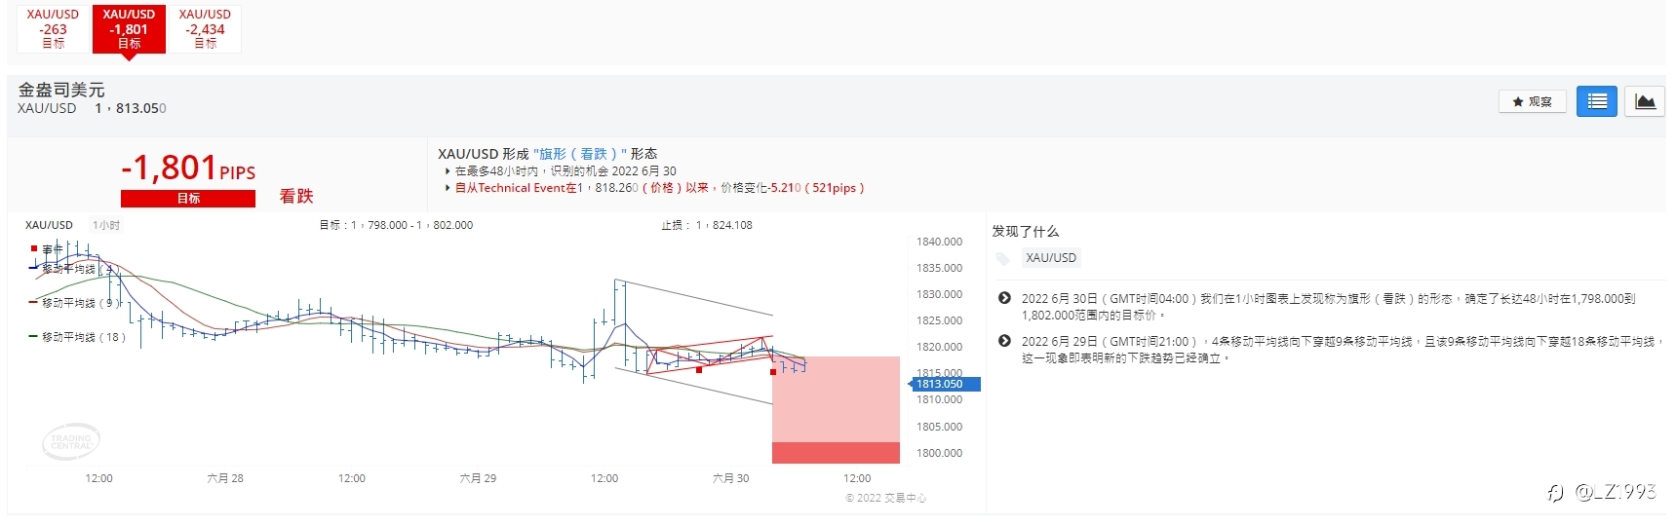This screenshot has width=1676, height=525.
Task: Click arrow icon beside the June 30 event
Action: [1004, 298]
